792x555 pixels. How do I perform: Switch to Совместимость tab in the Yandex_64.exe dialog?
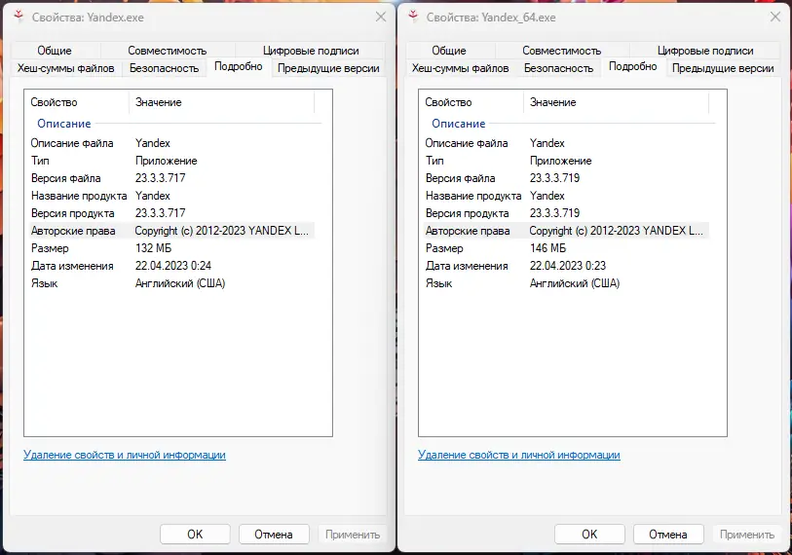(x=562, y=51)
